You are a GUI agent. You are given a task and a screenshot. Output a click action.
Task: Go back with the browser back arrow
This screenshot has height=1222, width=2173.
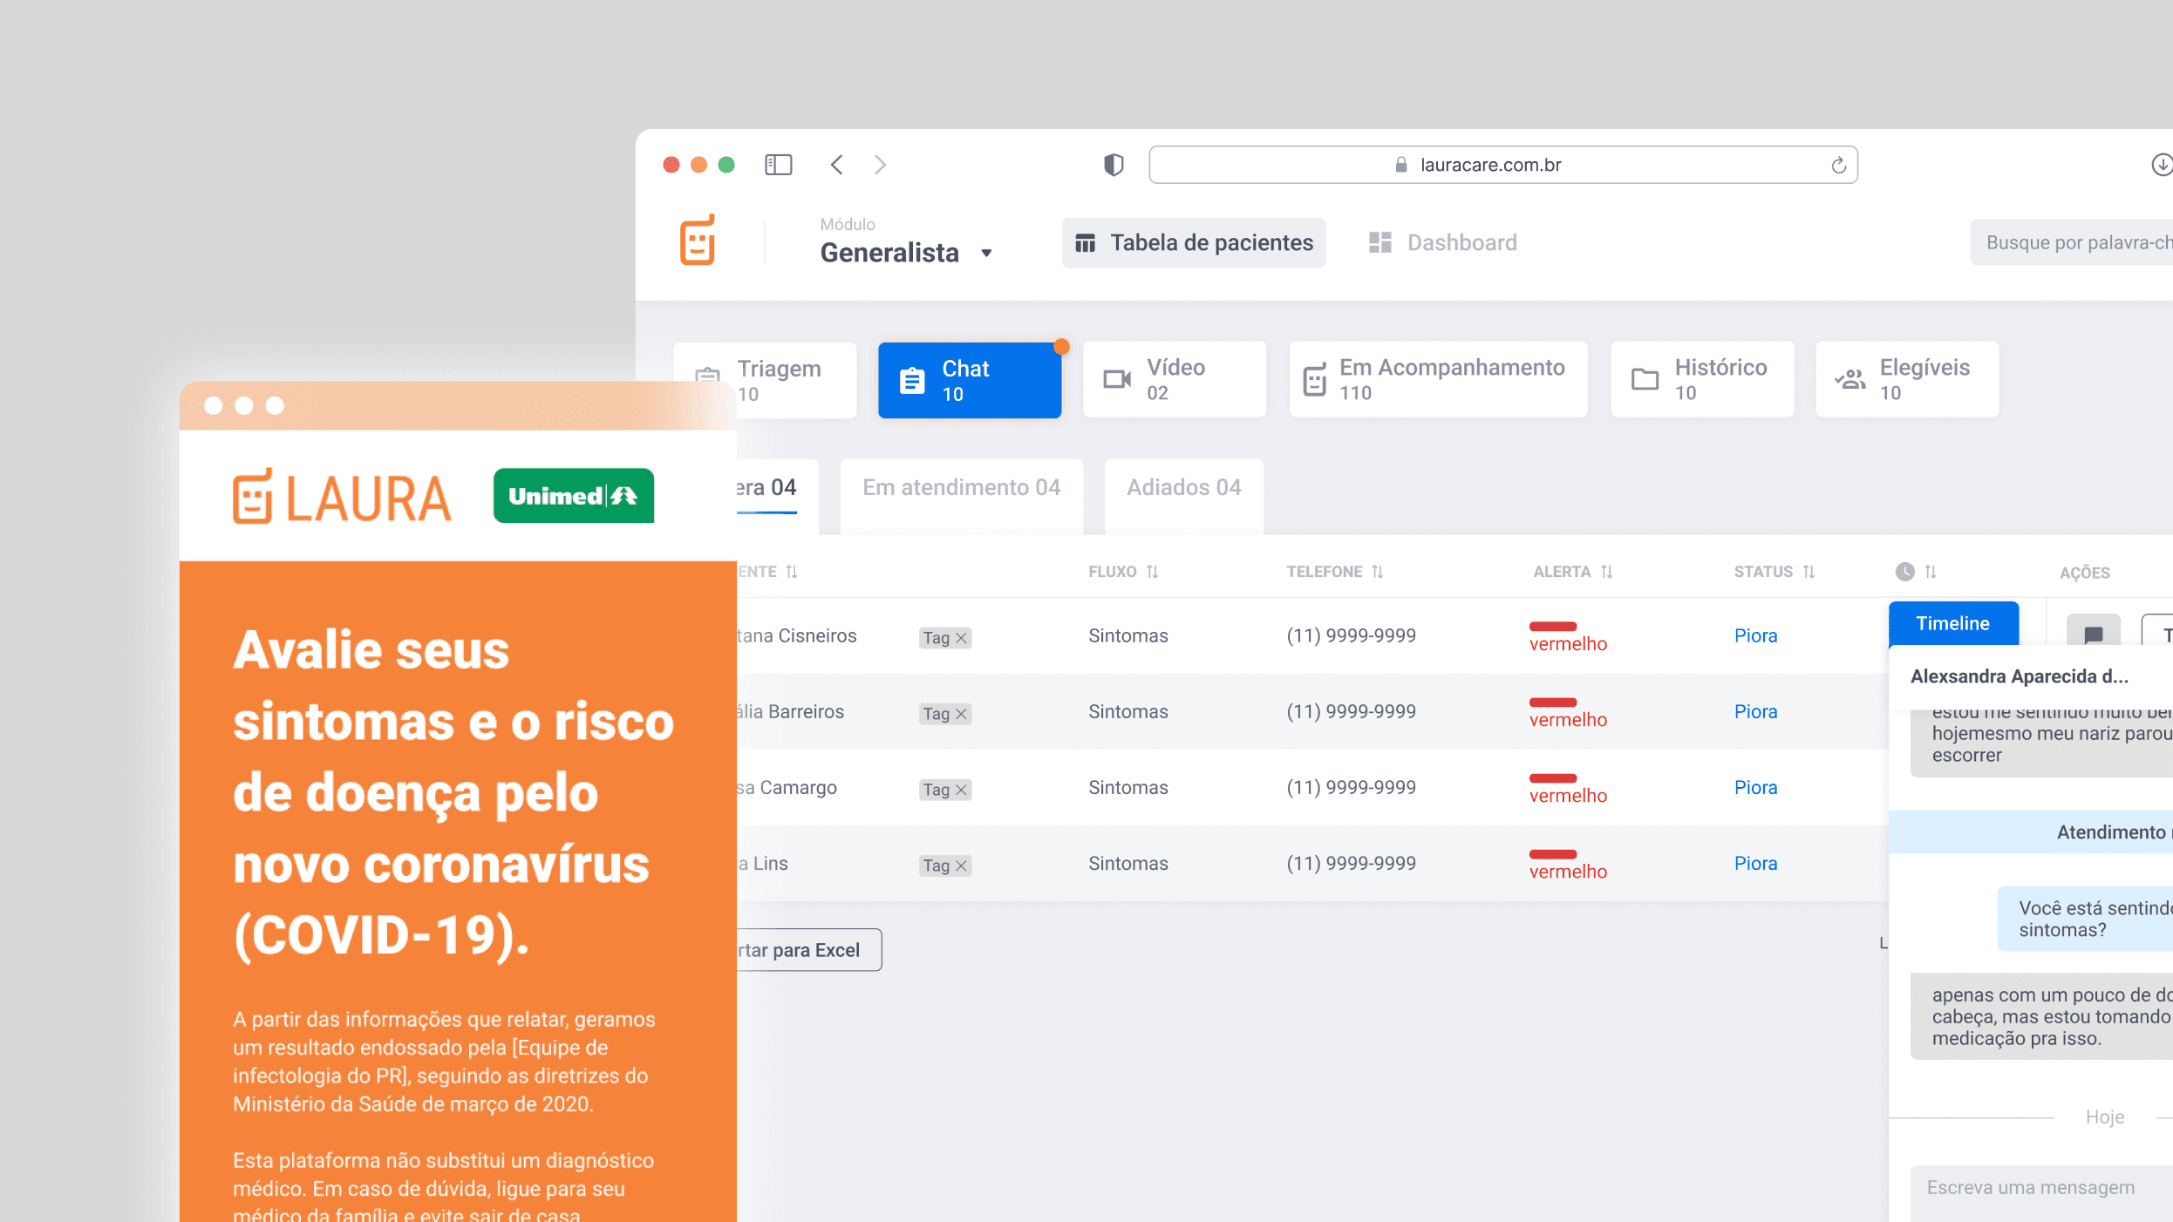click(836, 165)
